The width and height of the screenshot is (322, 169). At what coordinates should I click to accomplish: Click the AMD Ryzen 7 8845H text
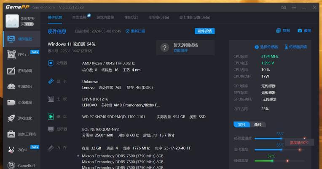tap(108, 63)
